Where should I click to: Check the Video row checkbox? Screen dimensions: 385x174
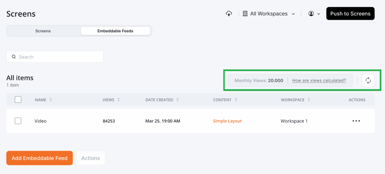pyautogui.click(x=18, y=121)
